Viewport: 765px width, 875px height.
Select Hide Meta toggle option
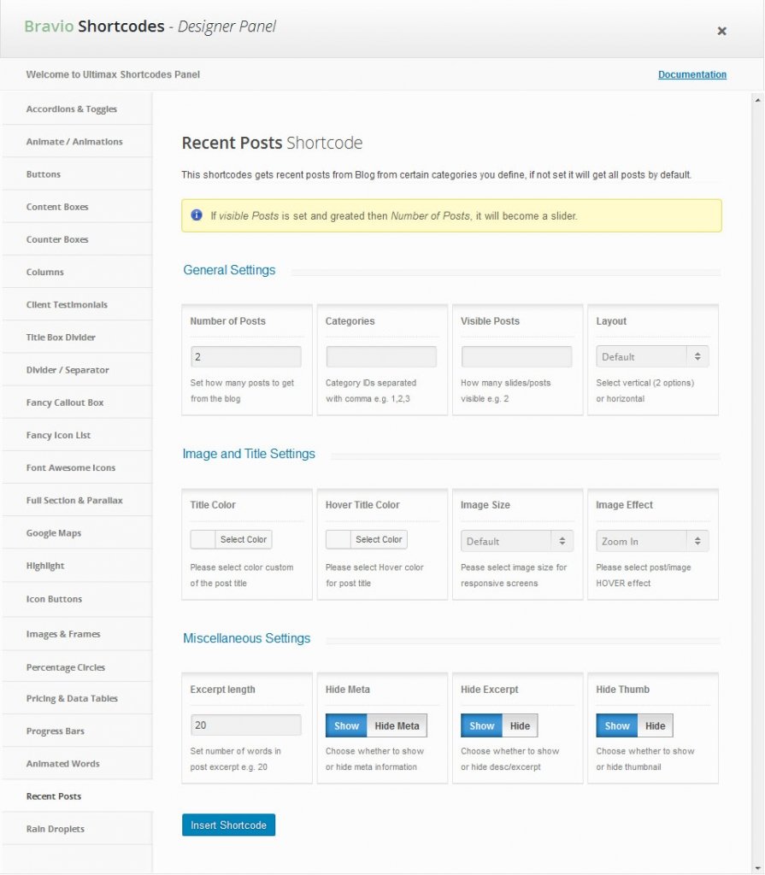click(x=397, y=726)
